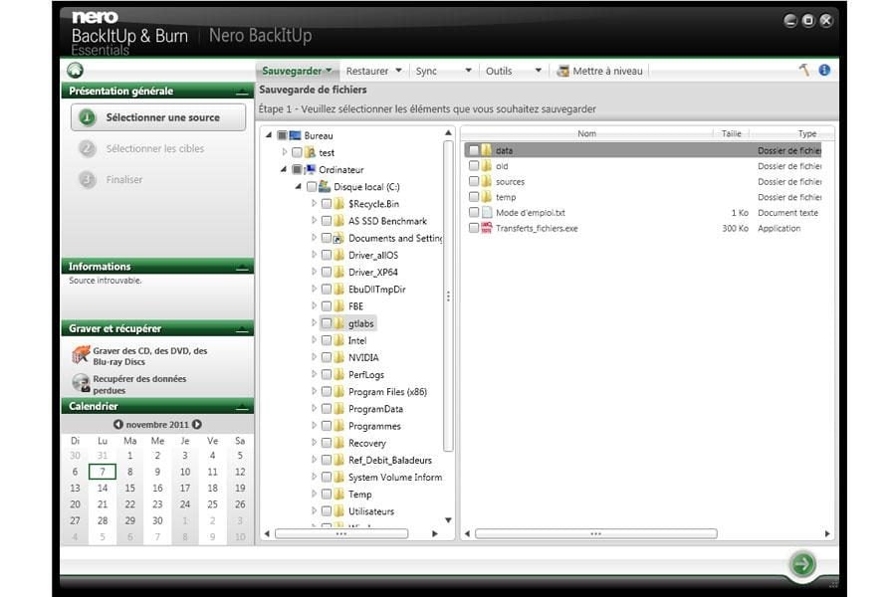Collapse the Ordinateur tree node
The width and height of the screenshot is (896, 597).
pos(284,170)
